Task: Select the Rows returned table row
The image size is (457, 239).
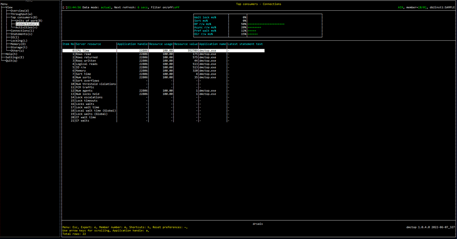Action: (163, 57)
